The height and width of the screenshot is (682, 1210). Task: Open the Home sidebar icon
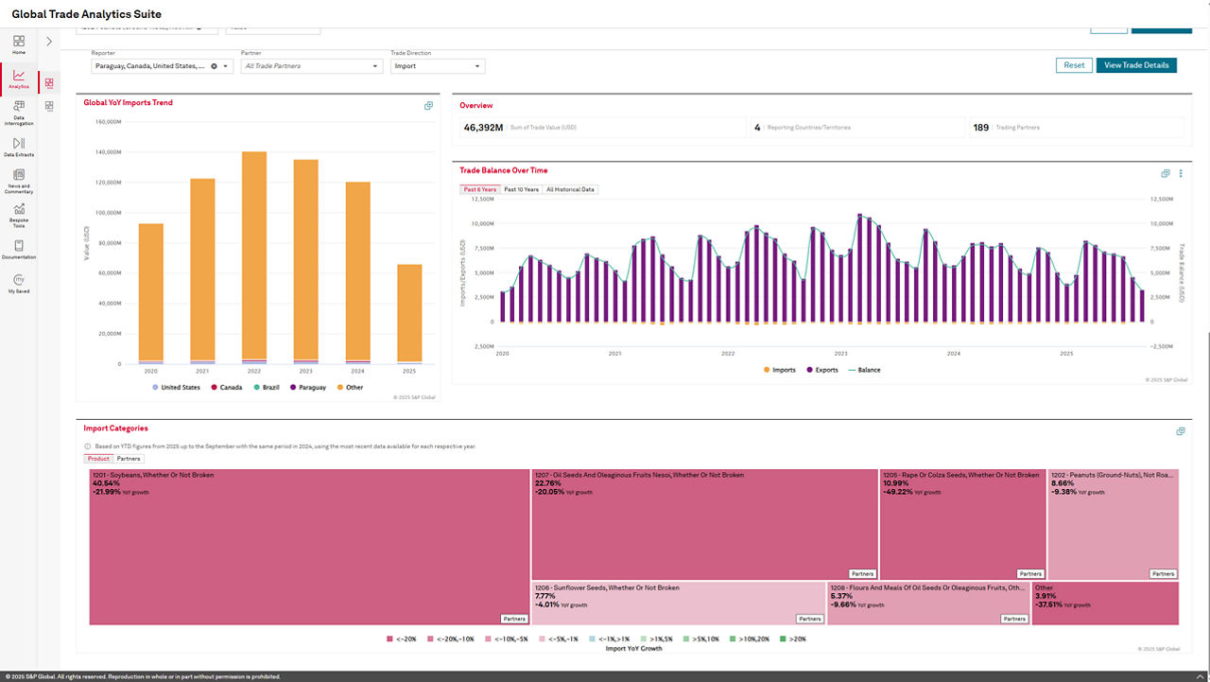click(19, 44)
